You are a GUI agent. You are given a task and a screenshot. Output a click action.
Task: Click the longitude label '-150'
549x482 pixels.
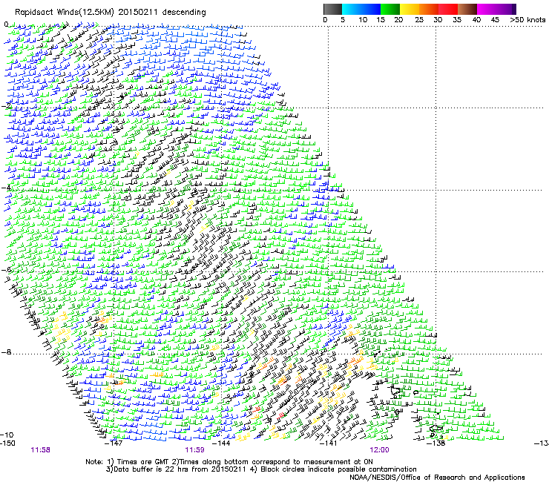[x=7, y=443]
